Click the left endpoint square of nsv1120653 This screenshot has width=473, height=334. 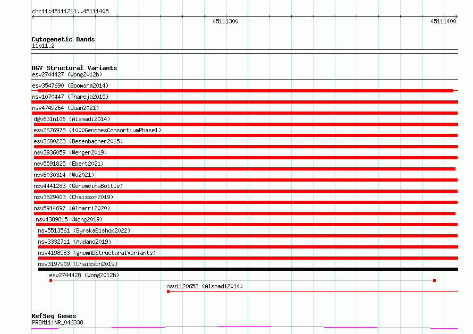(168, 292)
